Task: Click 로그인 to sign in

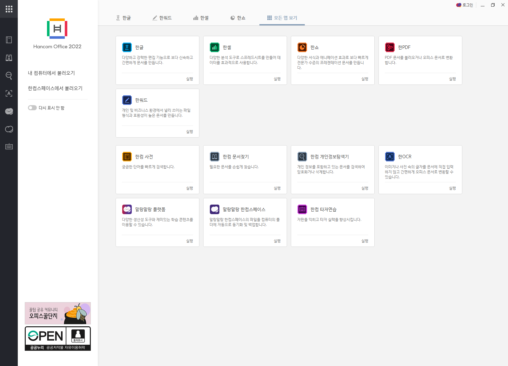Action: click(465, 5)
